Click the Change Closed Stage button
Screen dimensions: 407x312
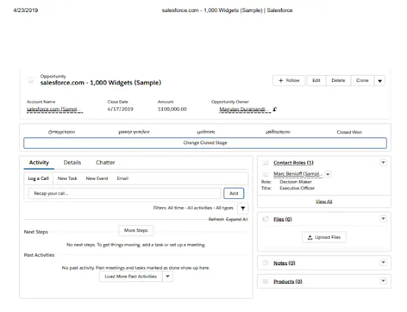click(205, 143)
